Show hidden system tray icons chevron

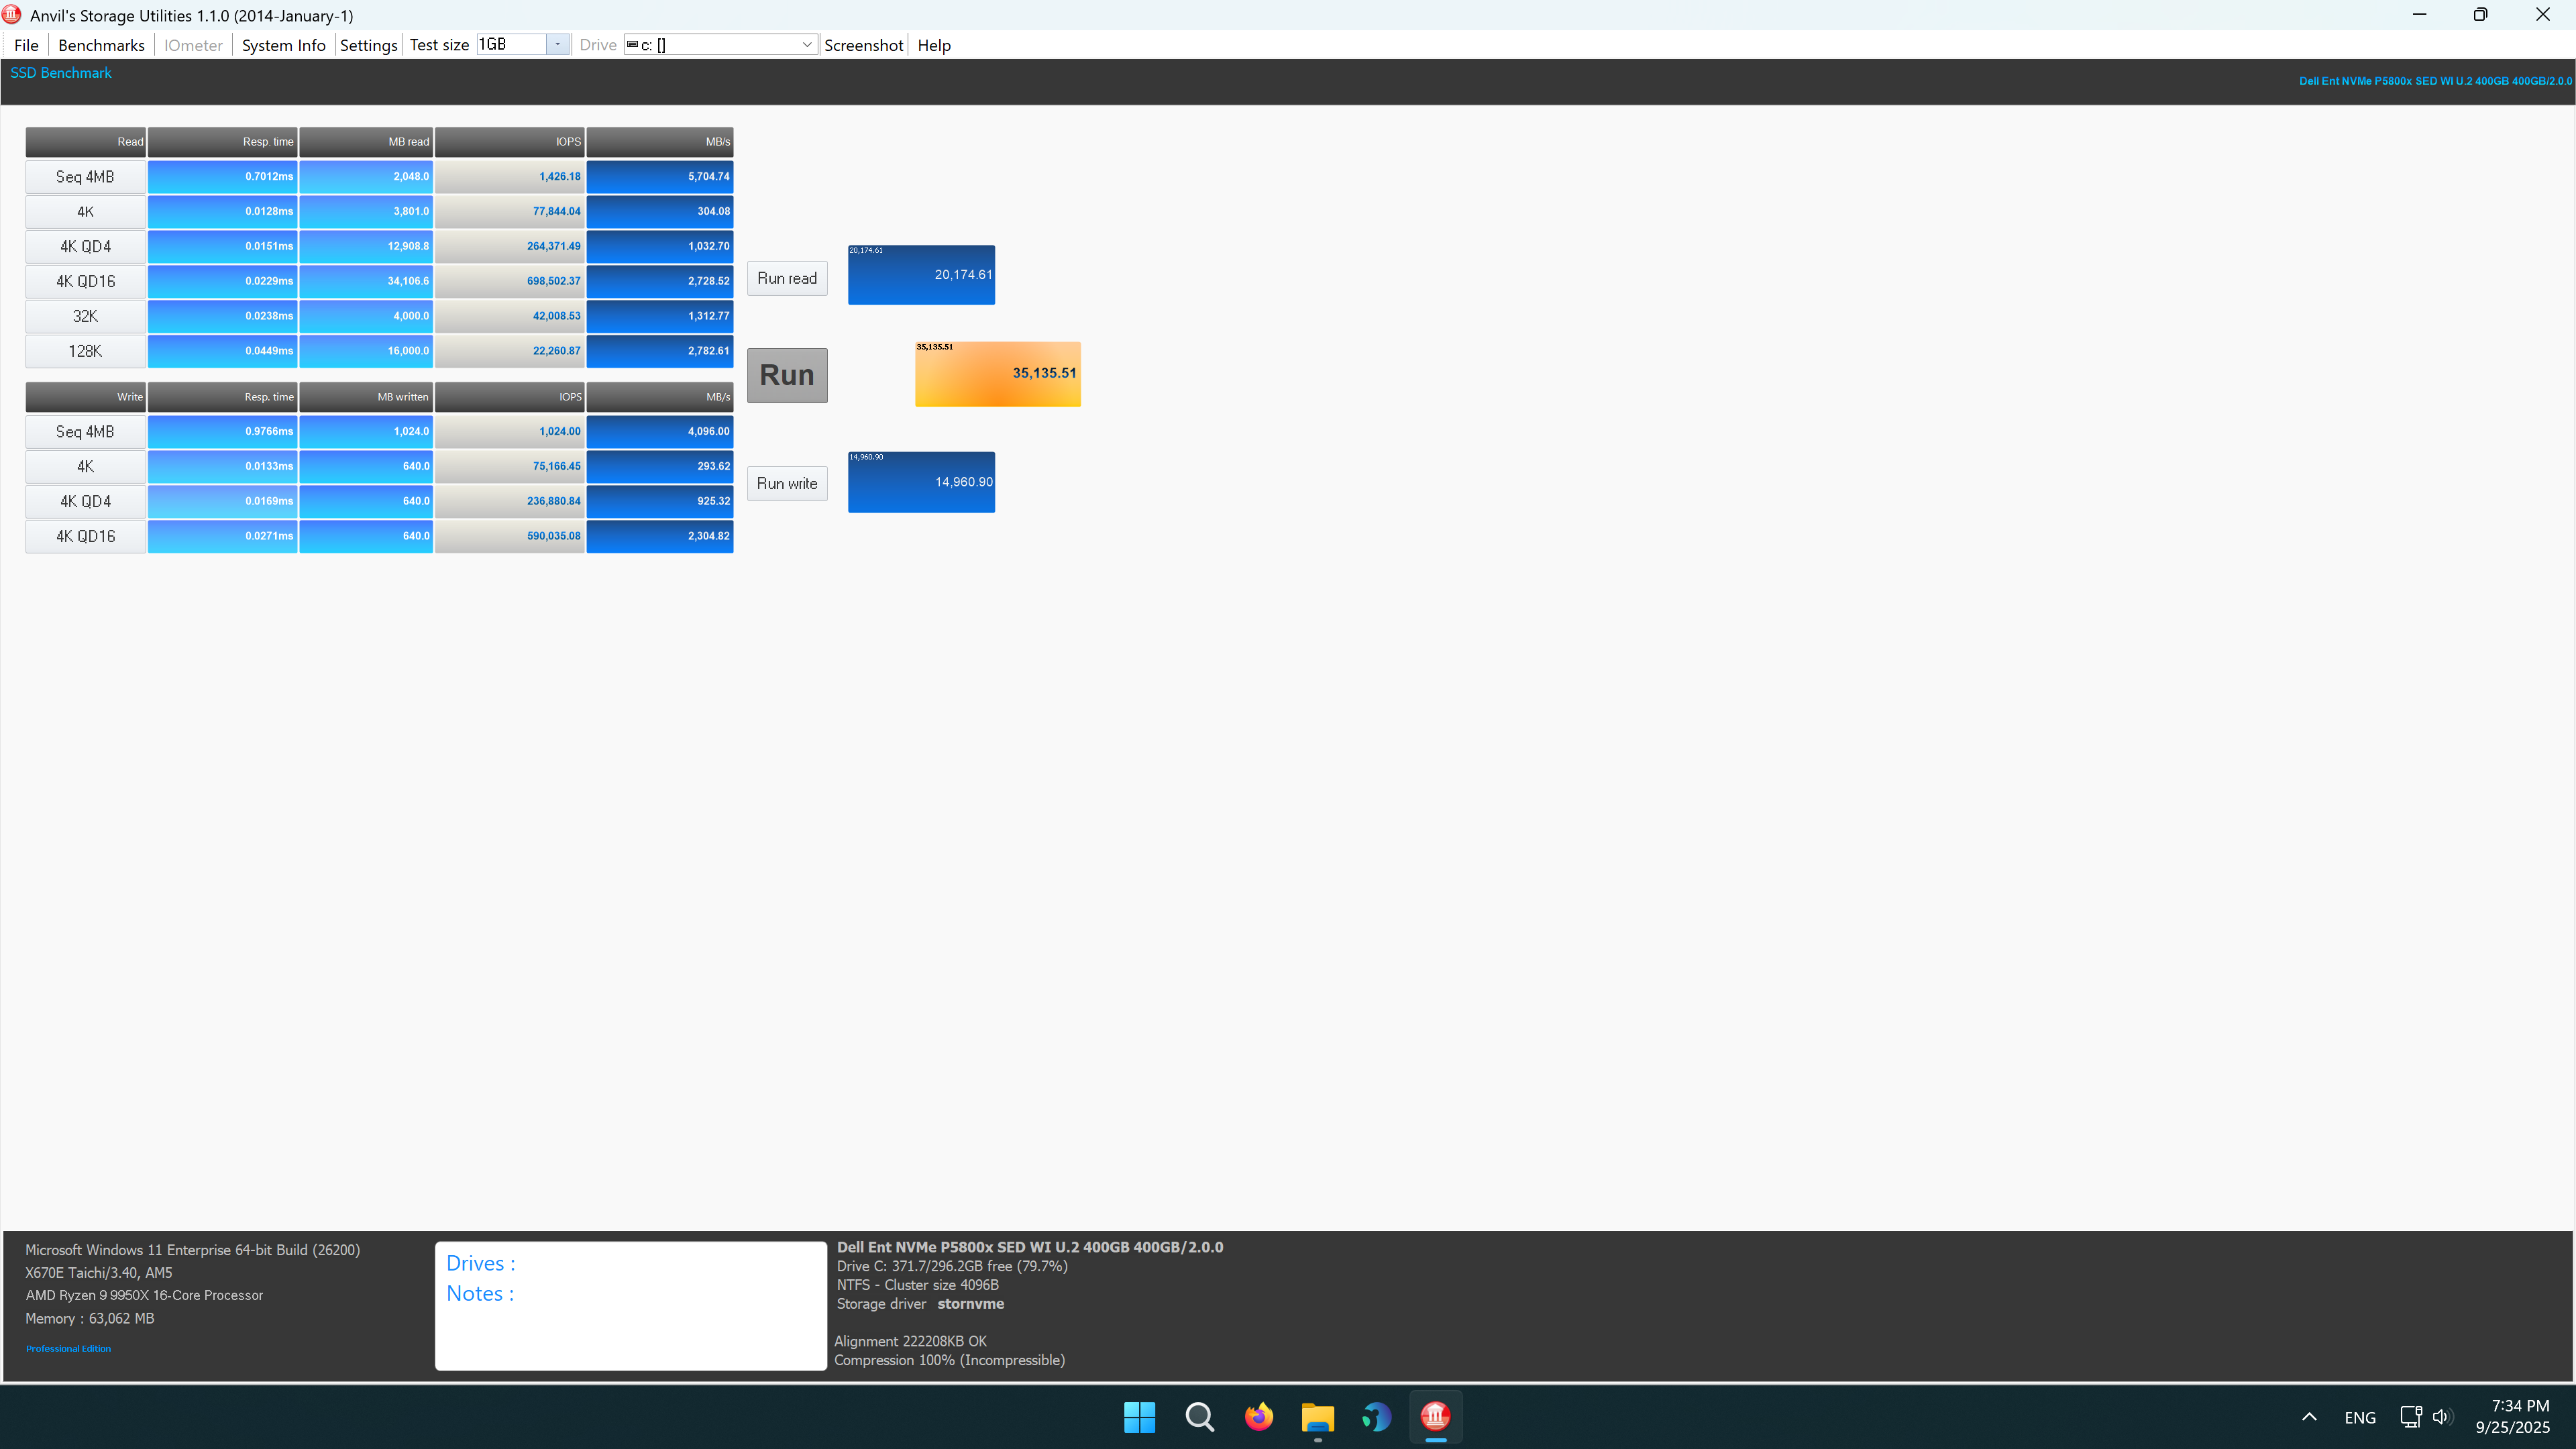(x=2309, y=1417)
